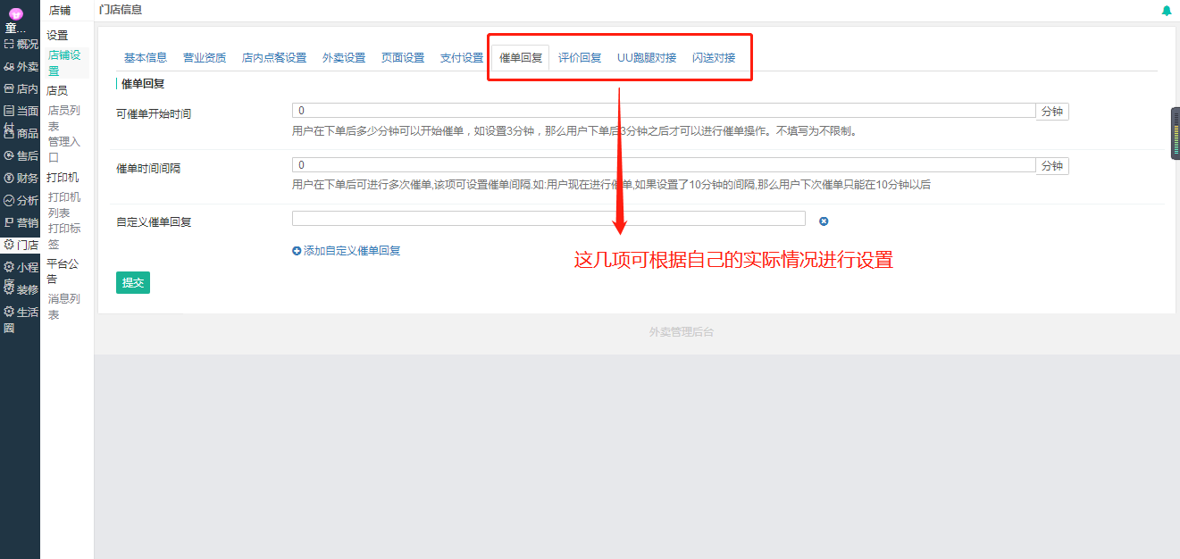Open the 小程序 mini-program sidebar item
The height and width of the screenshot is (559, 1180).
point(21,267)
